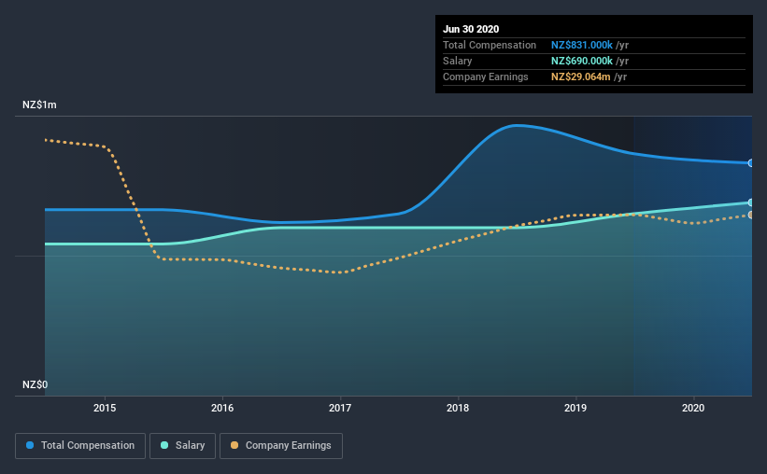Viewport: 767px width, 474px height.
Task: Click the blue Total Compensation legend dot
Action: pos(30,445)
